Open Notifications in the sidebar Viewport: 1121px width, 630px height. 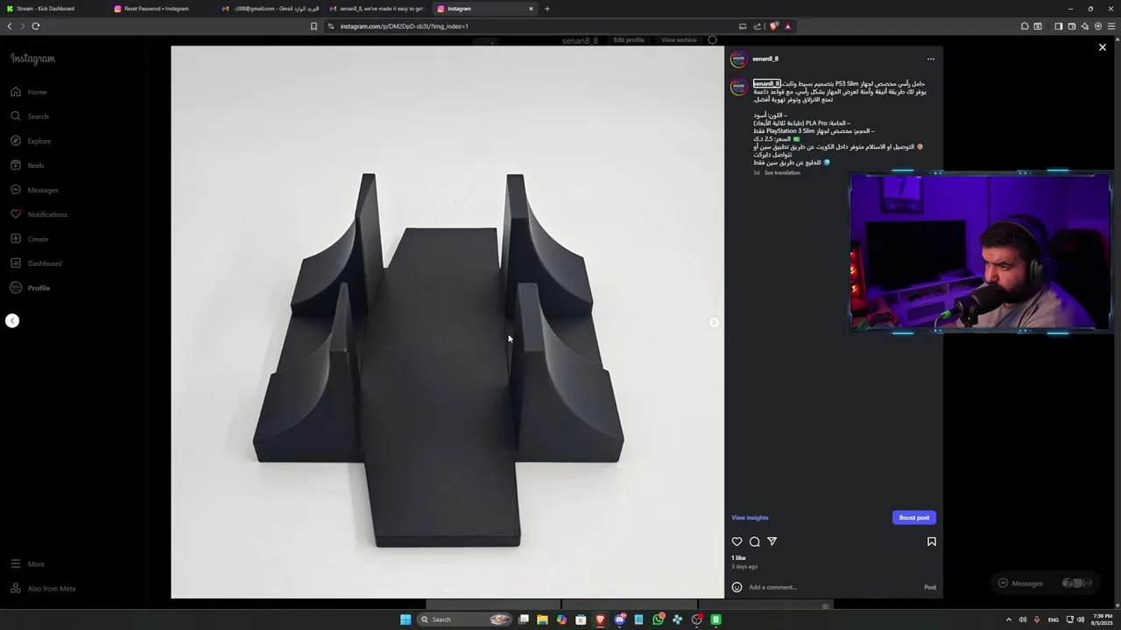tap(39, 214)
